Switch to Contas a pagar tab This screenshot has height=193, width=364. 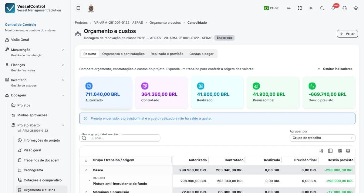pyautogui.click(x=201, y=54)
